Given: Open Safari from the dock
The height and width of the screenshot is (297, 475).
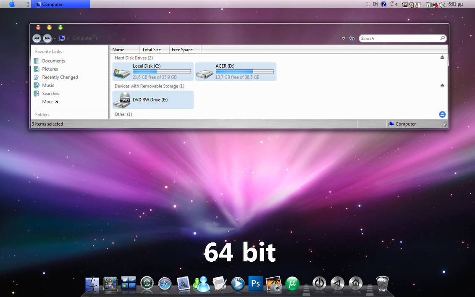Looking at the screenshot, I should click(x=164, y=284).
